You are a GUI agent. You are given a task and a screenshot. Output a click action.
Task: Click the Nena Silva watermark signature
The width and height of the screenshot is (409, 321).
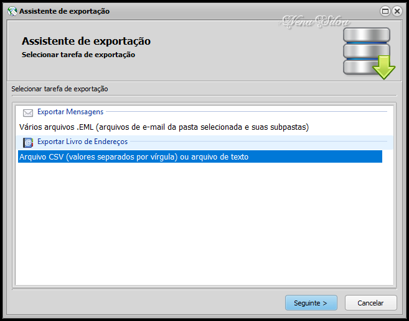coord(316,21)
